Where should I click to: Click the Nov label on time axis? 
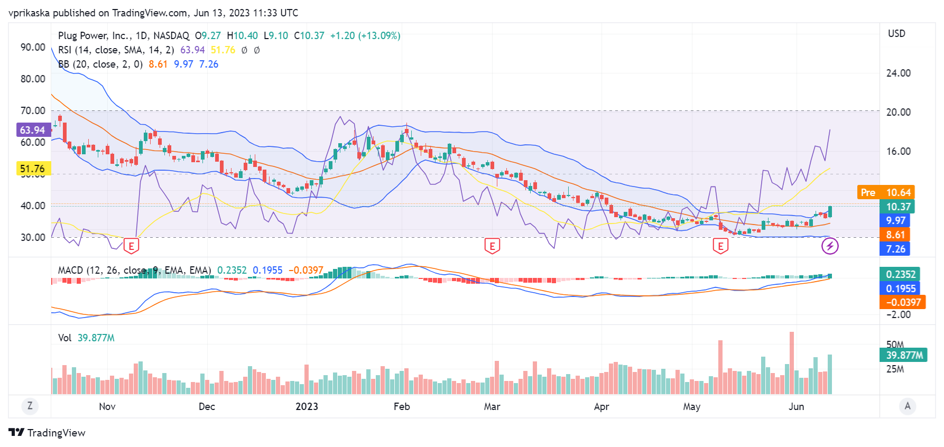coord(107,406)
